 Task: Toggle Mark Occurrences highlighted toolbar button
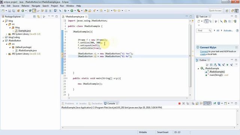[34, 10]
